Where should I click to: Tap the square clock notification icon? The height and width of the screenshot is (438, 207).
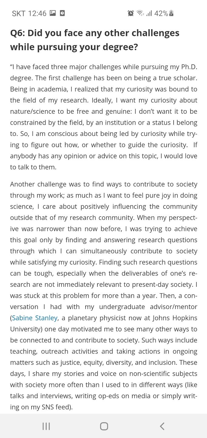(62, 13)
